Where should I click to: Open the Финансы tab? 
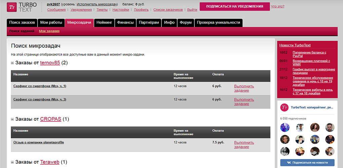[125, 23]
